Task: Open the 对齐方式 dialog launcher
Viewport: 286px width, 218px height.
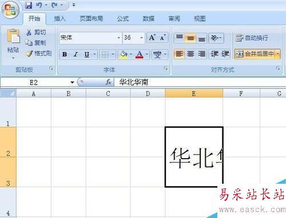Action: click(278, 68)
